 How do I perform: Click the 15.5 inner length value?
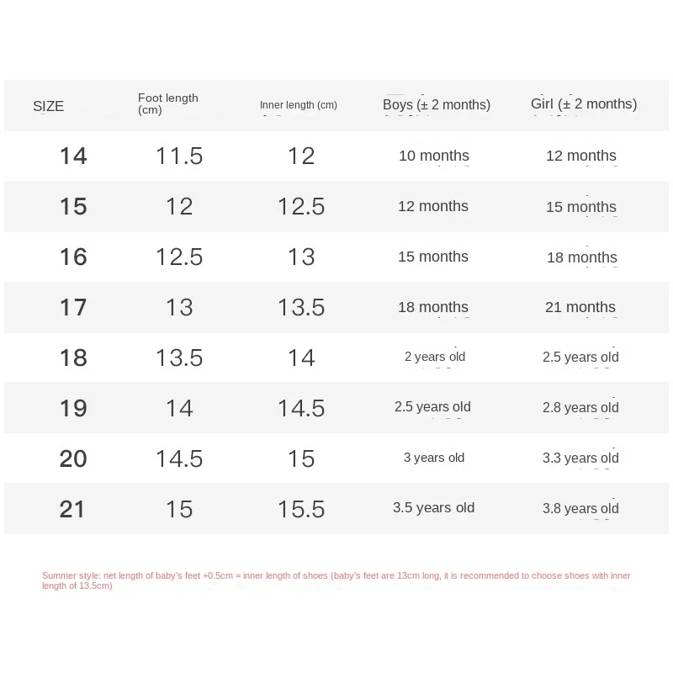pyautogui.click(x=301, y=509)
